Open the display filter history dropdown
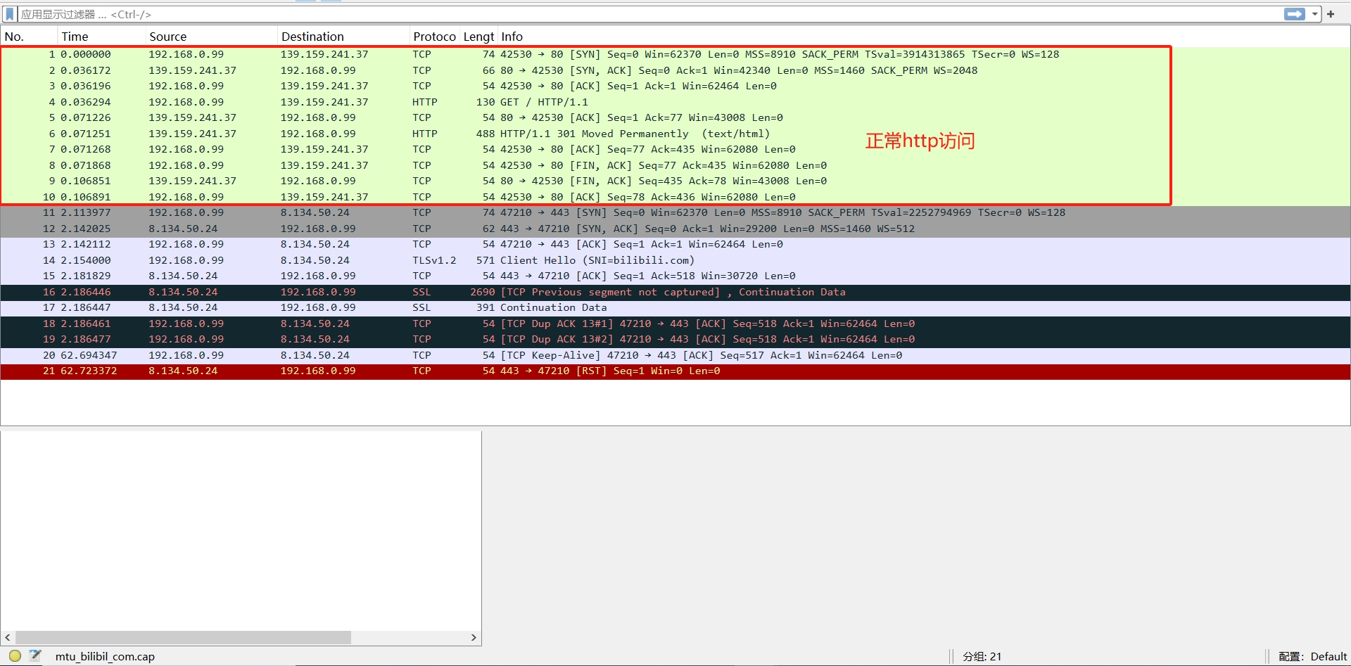 [x=1314, y=14]
